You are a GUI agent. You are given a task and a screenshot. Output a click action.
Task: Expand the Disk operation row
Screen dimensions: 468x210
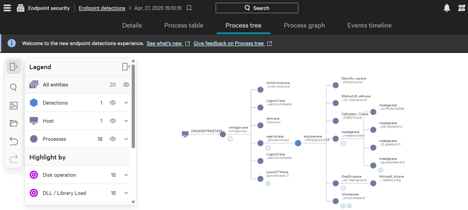tap(126, 175)
